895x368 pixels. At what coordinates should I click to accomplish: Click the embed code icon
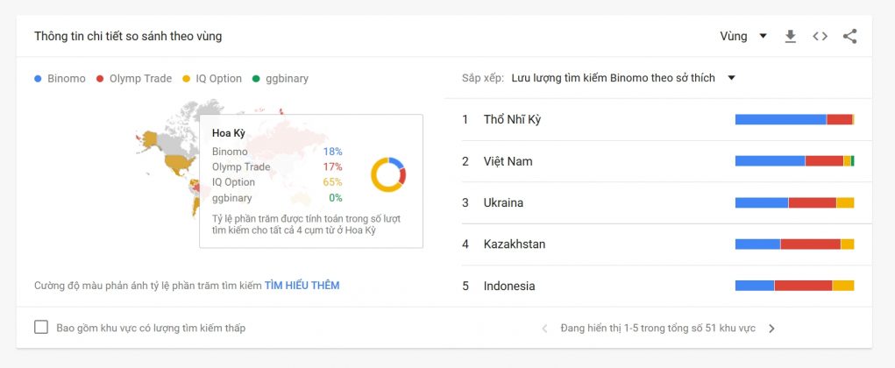[820, 36]
